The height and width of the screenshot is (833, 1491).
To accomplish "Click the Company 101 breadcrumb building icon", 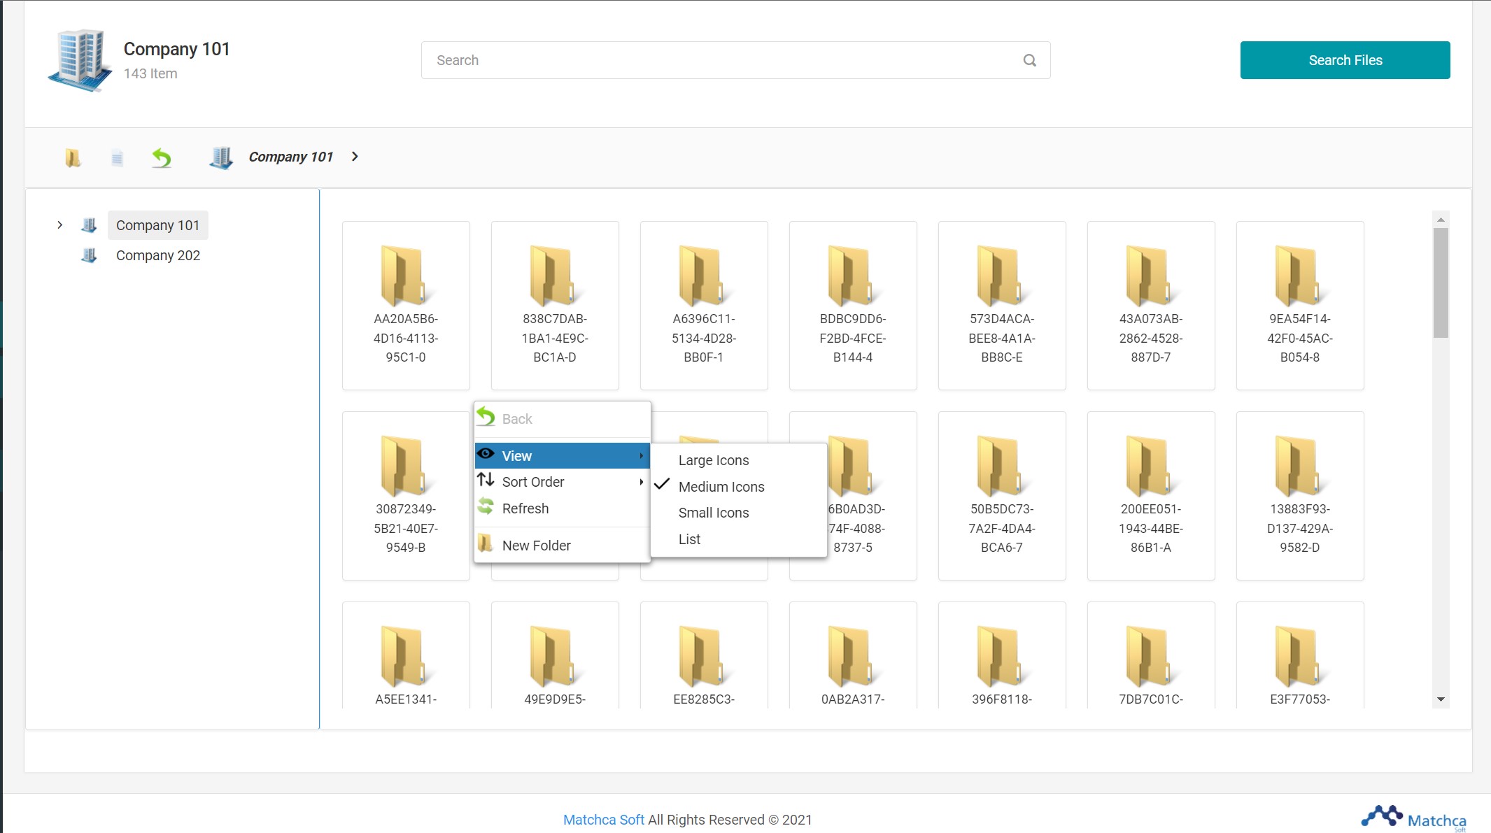I will click(221, 157).
